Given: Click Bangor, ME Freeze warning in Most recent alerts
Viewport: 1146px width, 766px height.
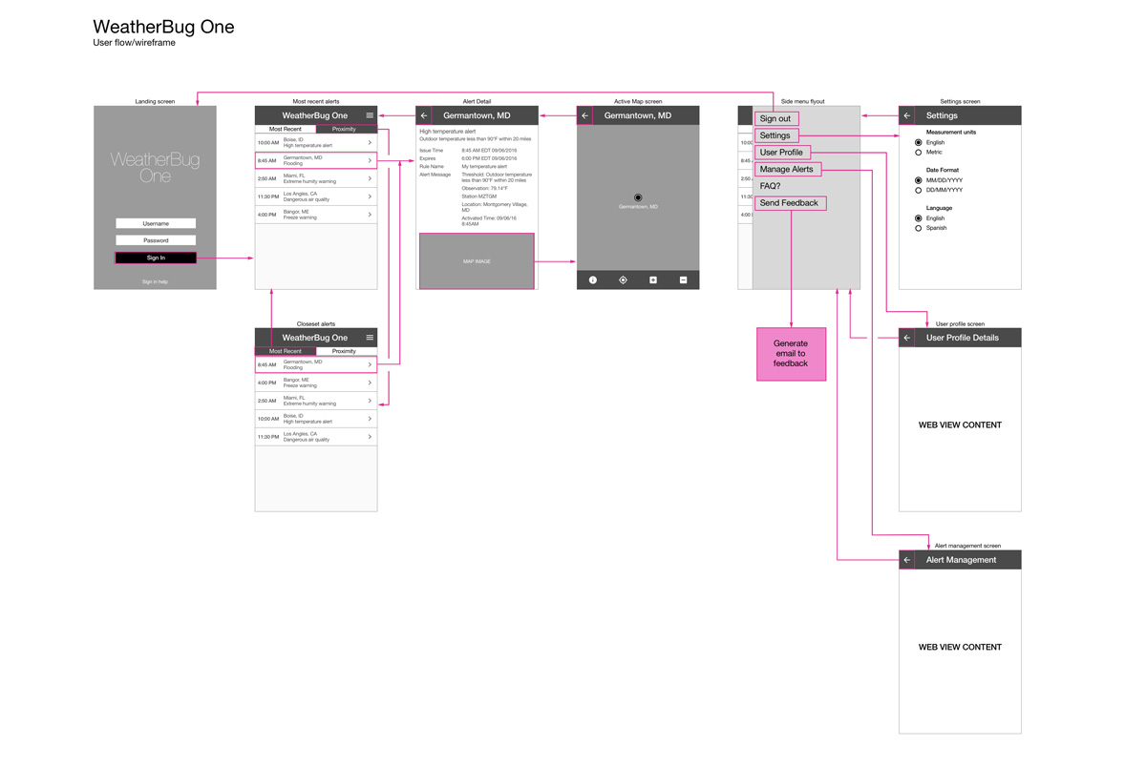Looking at the screenshot, I should click(316, 215).
